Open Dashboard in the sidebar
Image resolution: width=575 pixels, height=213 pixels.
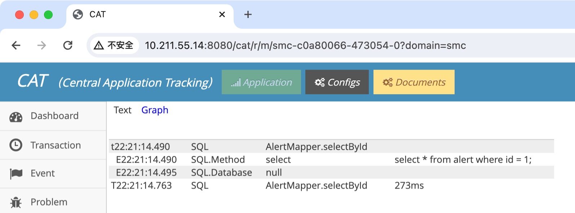53,116
